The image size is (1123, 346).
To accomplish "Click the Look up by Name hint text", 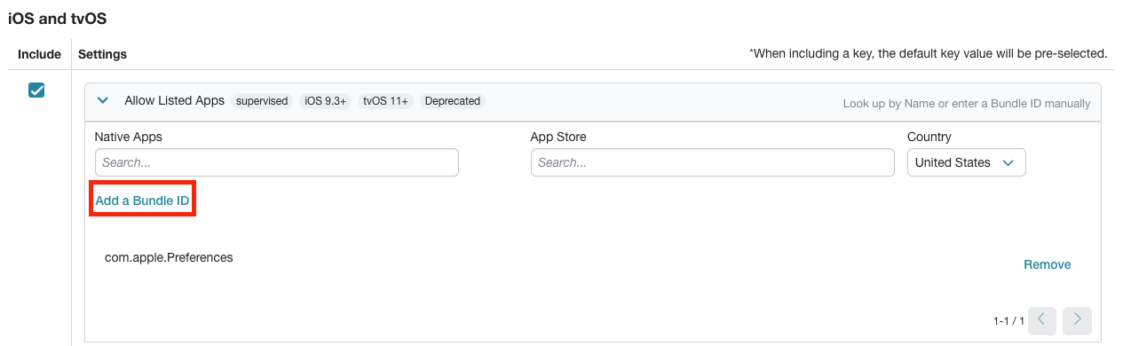I will pyautogui.click(x=967, y=104).
